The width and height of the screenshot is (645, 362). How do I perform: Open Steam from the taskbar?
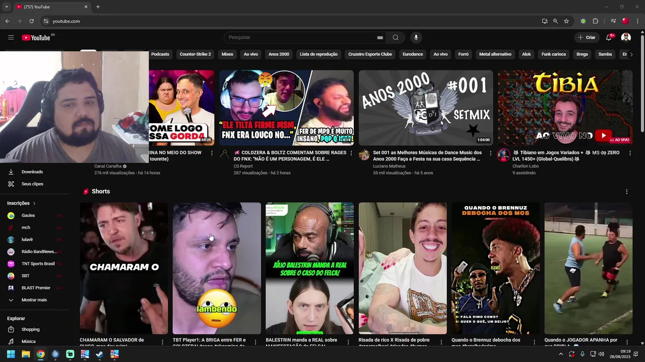pos(100,354)
